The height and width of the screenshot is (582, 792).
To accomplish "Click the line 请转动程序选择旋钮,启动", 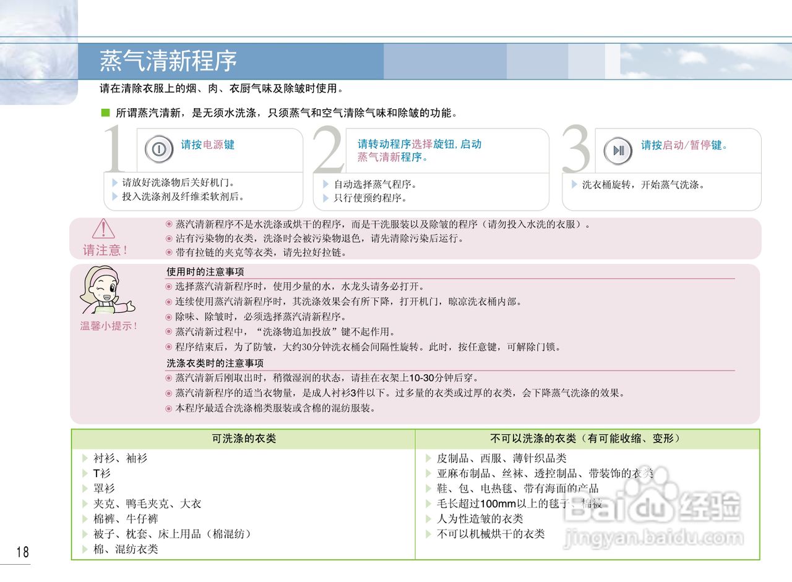I will (x=420, y=144).
